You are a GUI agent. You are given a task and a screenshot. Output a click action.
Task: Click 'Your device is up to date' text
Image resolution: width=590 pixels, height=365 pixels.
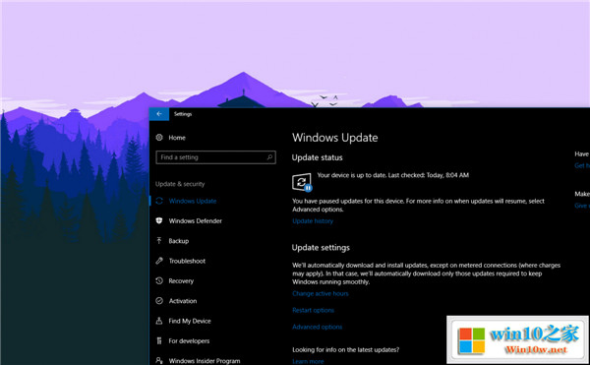392,175
